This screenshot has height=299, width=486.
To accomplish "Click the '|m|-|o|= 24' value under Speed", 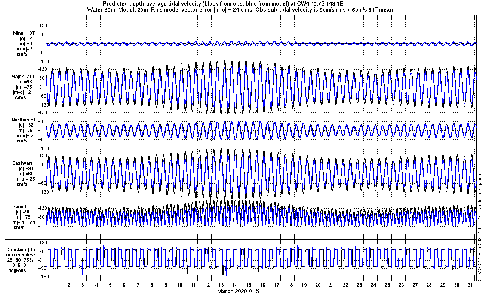I will (x=24, y=222).
